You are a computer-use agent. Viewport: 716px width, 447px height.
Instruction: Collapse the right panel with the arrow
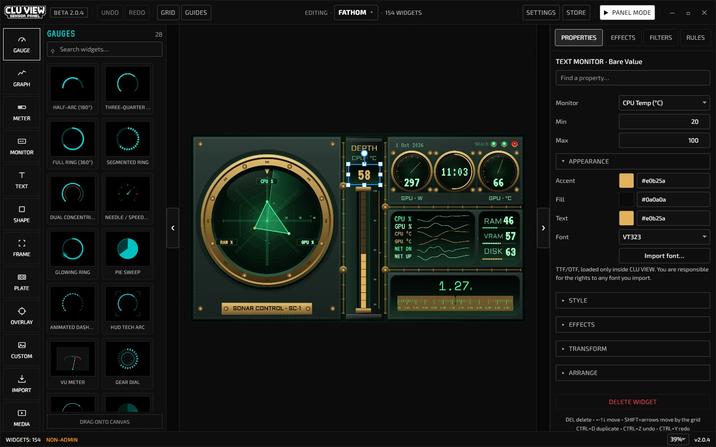click(x=543, y=228)
